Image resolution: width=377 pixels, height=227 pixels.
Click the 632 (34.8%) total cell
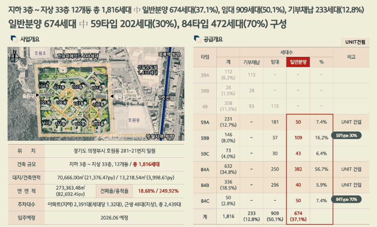tap(228, 169)
